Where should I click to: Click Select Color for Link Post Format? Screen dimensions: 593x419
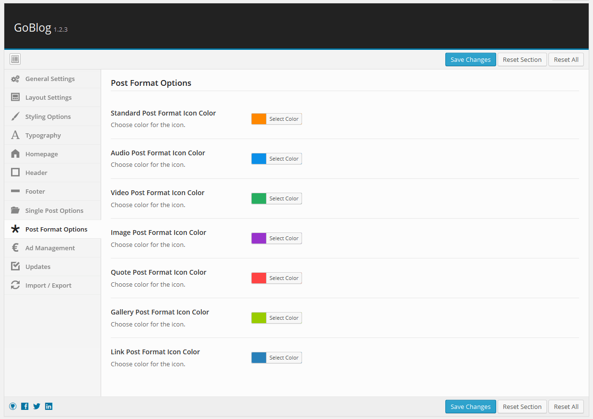point(284,358)
